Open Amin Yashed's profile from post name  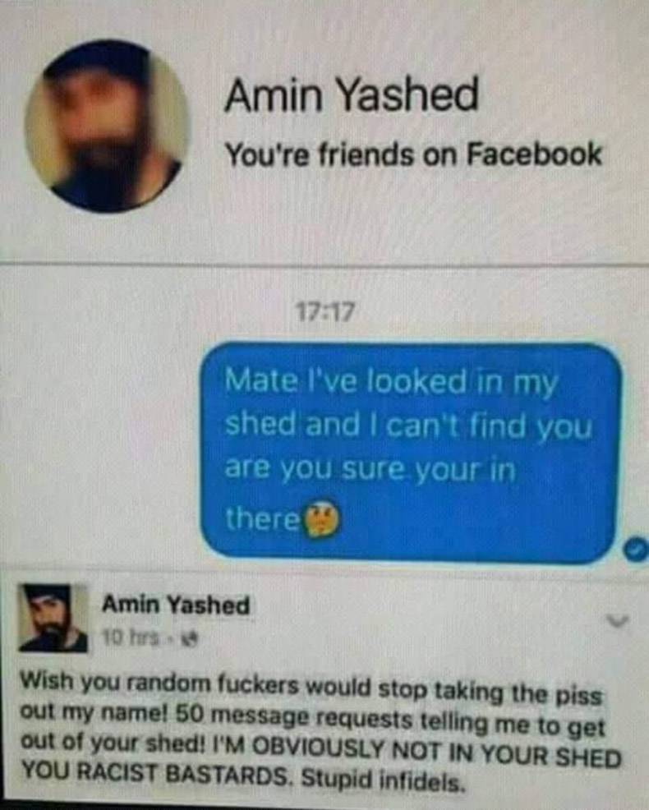176,605
